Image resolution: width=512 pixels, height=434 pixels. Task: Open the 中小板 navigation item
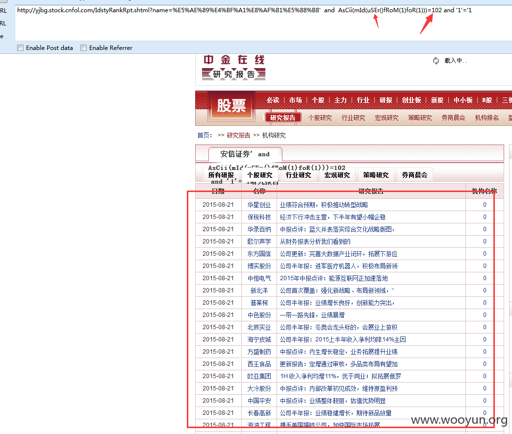pos(463,100)
